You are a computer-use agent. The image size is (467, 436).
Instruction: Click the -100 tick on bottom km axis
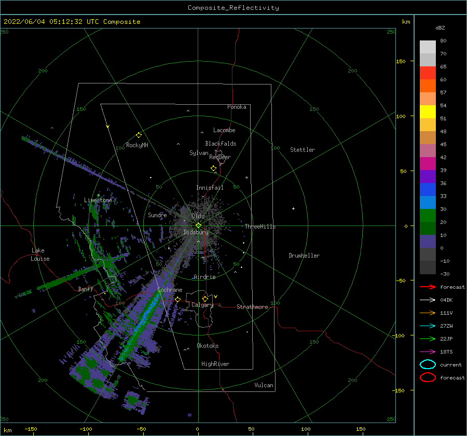pos(86,429)
